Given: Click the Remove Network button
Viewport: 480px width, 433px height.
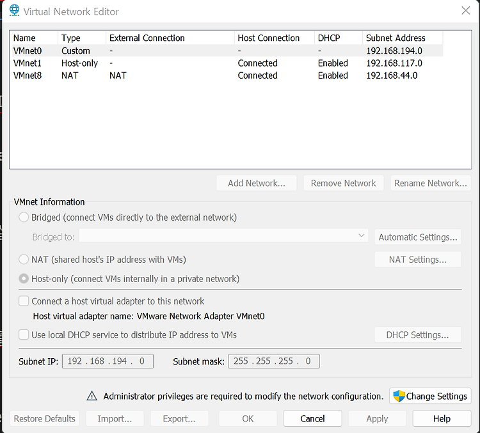Looking at the screenshot, I should pyautogui.click(x=343, y=183).
